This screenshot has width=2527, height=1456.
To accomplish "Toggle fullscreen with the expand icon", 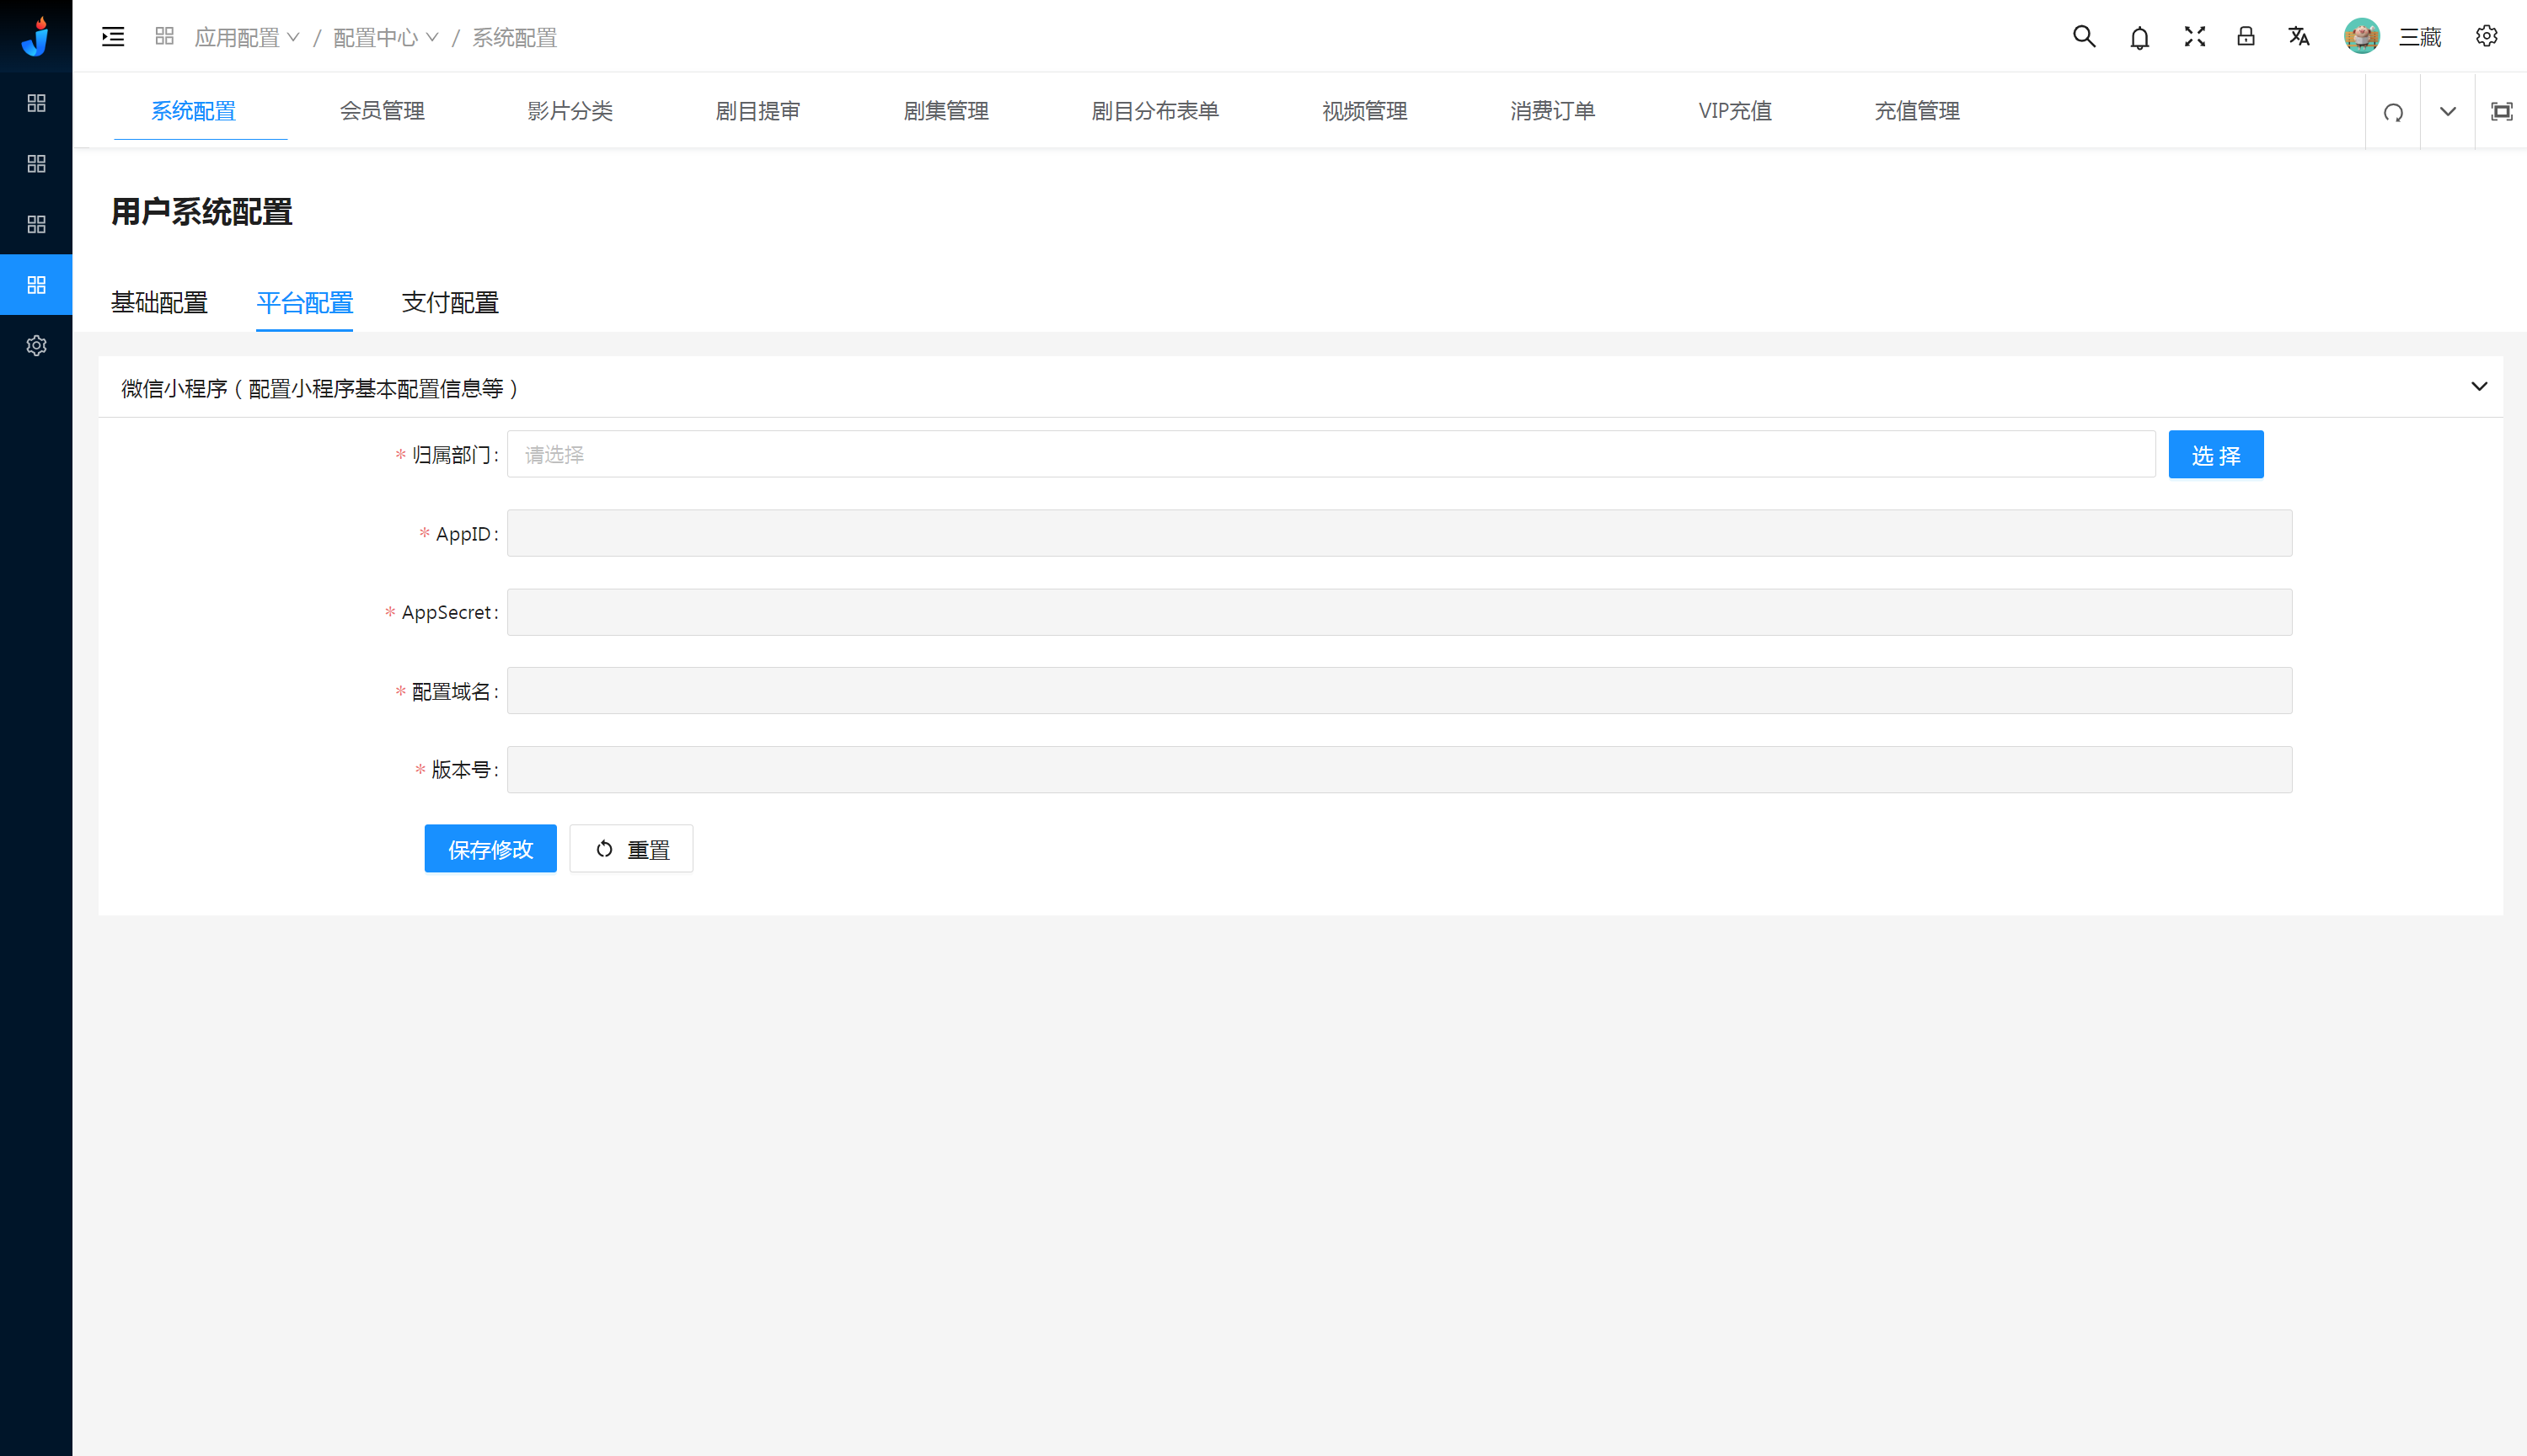I will 2195,37.
